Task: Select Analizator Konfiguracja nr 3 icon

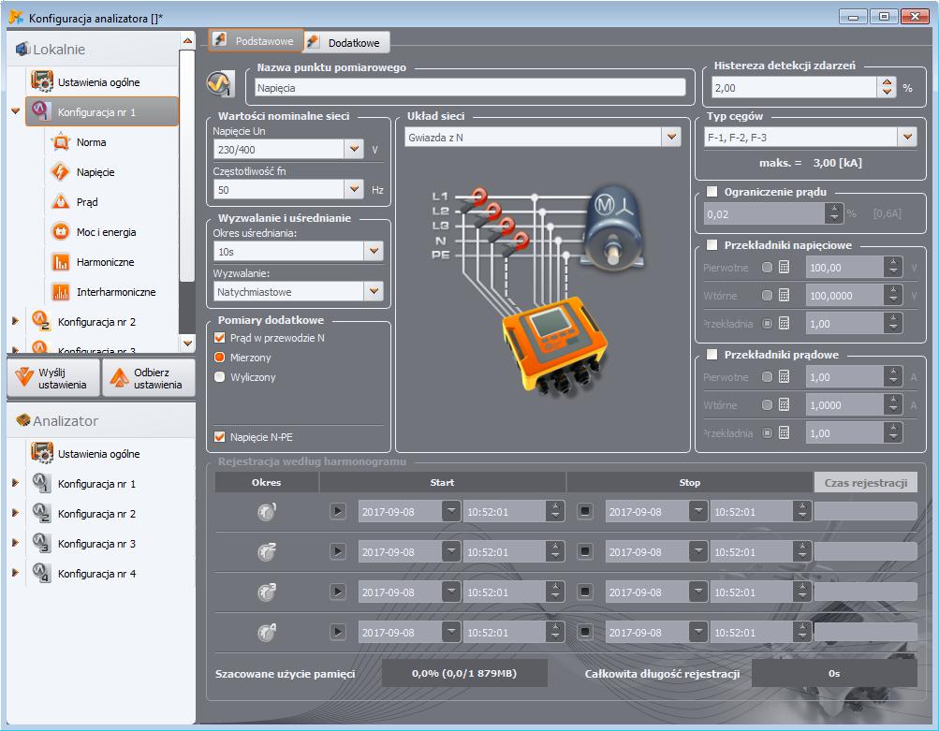Action: [40, 544]
